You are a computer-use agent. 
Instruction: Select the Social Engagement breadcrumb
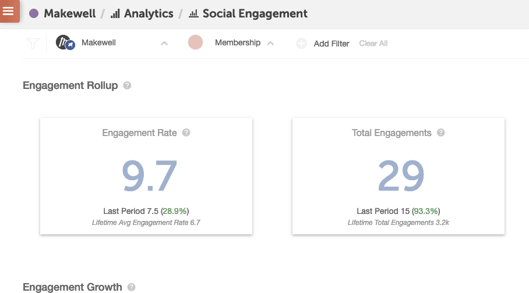coord(255,13)
